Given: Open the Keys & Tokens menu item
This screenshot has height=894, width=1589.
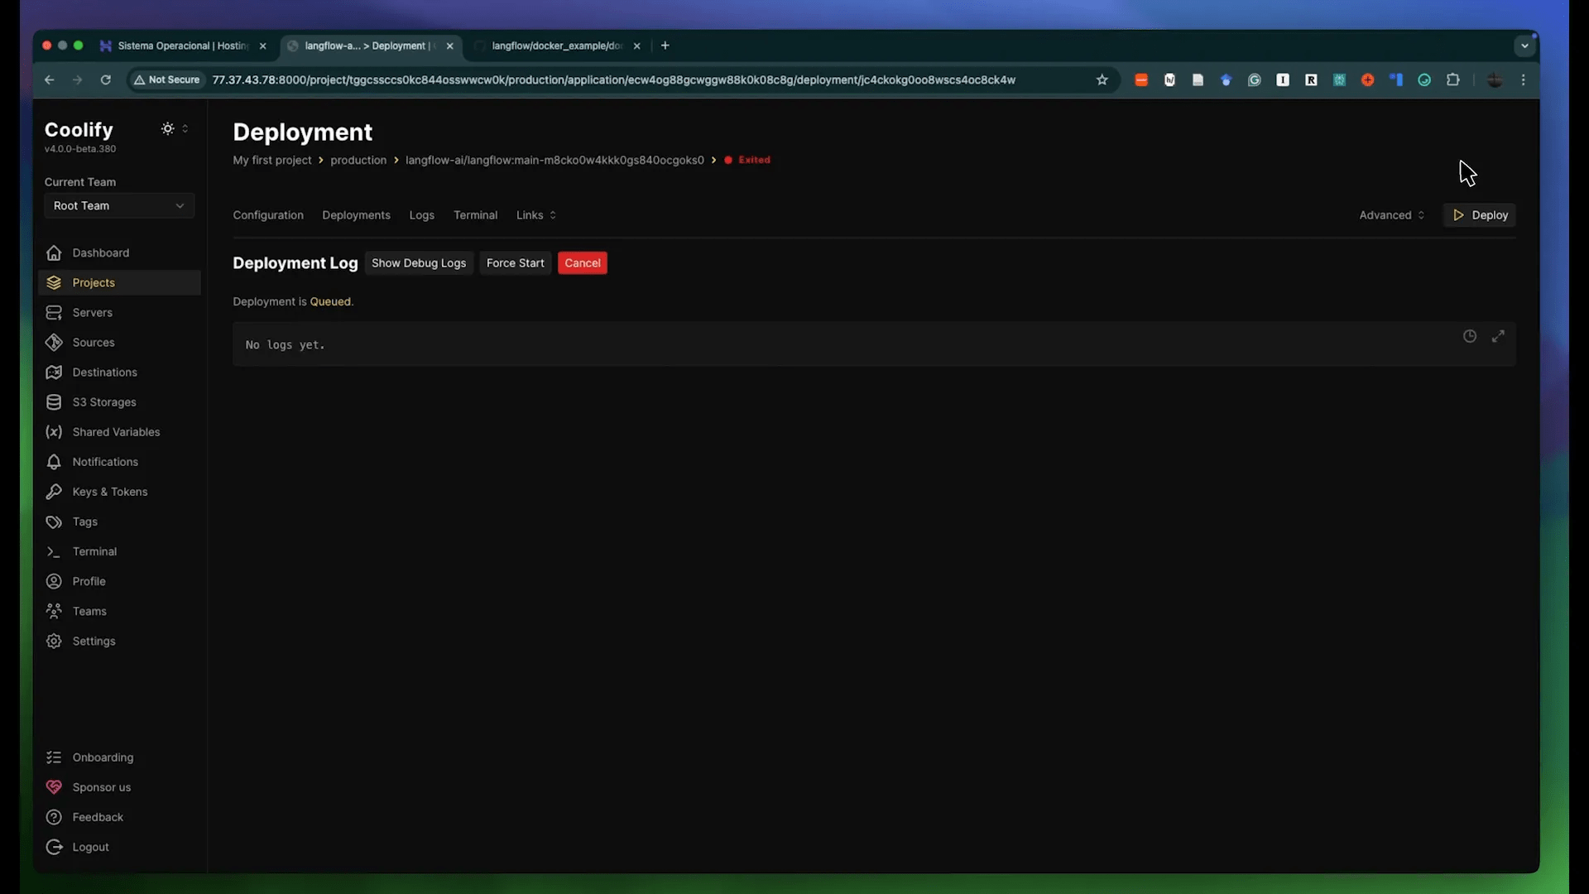Looking at the screenshot, I should [119, 491].
